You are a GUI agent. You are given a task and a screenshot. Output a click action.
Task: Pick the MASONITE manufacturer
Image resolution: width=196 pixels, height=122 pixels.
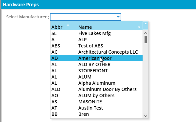(96, 102)
